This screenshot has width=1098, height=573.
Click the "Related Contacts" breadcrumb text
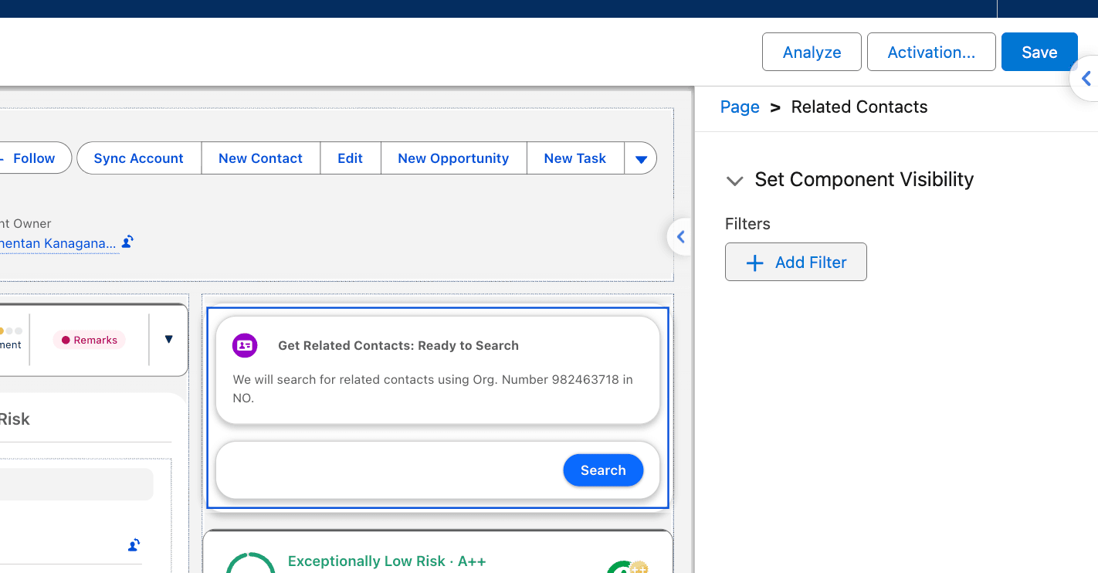coord(859,107)
